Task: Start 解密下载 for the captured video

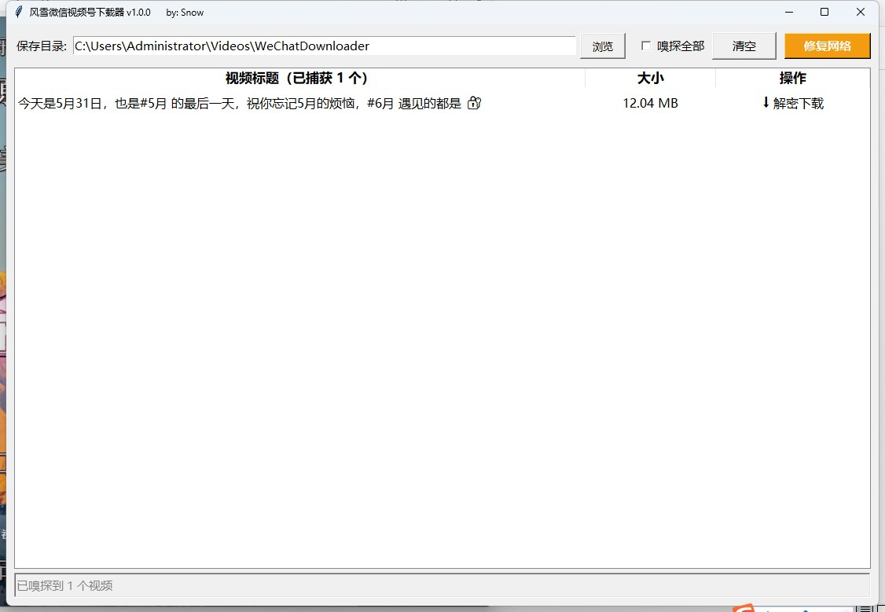Action: click(x=792, y=103)
